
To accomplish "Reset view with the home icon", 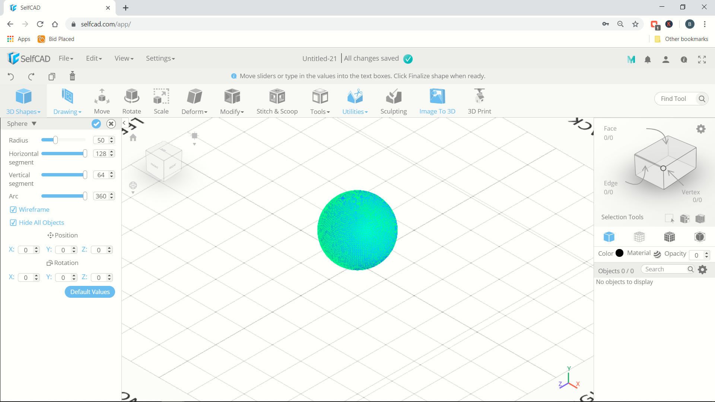I will point(133,138).
